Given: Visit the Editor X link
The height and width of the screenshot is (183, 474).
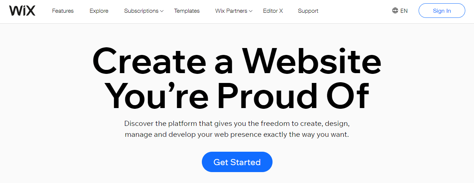Looking at the screenshot, I should [x=273, y=11].
